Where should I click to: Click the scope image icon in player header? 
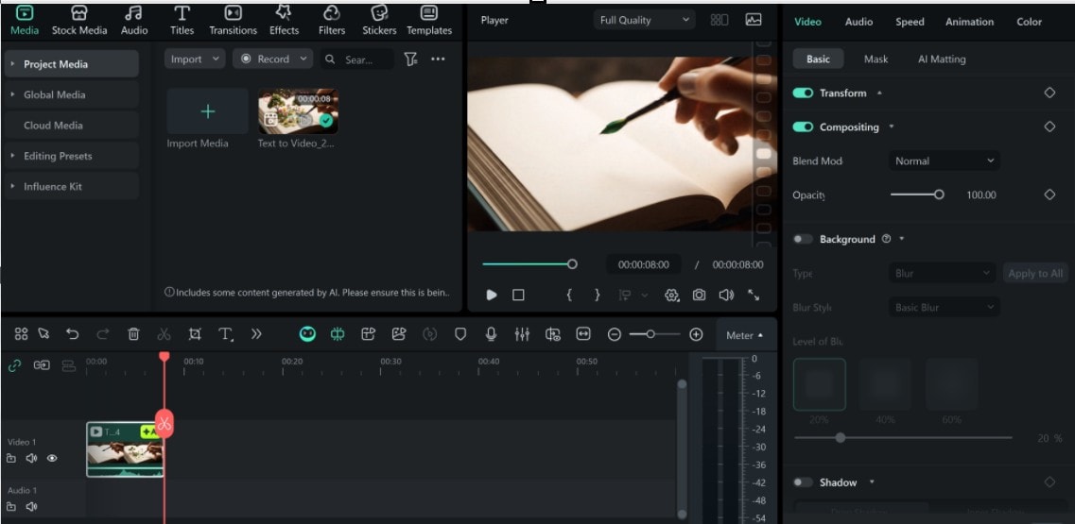pyautogui.click(x=754, y=20)
